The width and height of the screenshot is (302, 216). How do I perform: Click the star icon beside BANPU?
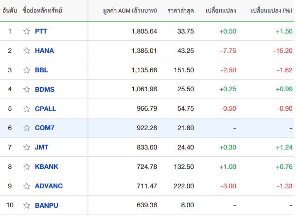click(x=27, y=205)
